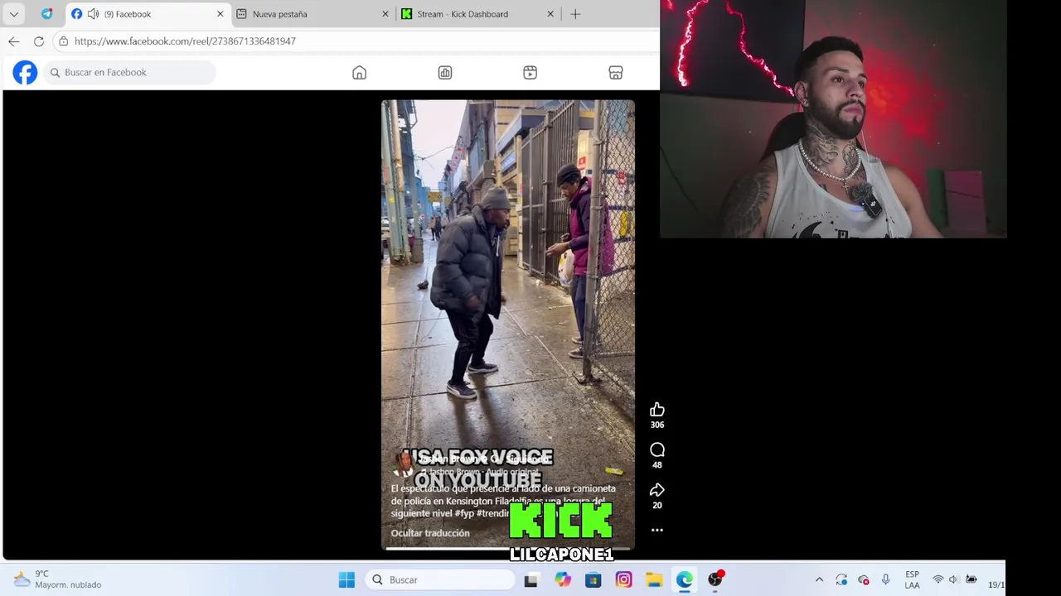The height and width of the screenshot is (596, 1061).
Task: Expand hidden system tray icons
Action: point(820,579)
